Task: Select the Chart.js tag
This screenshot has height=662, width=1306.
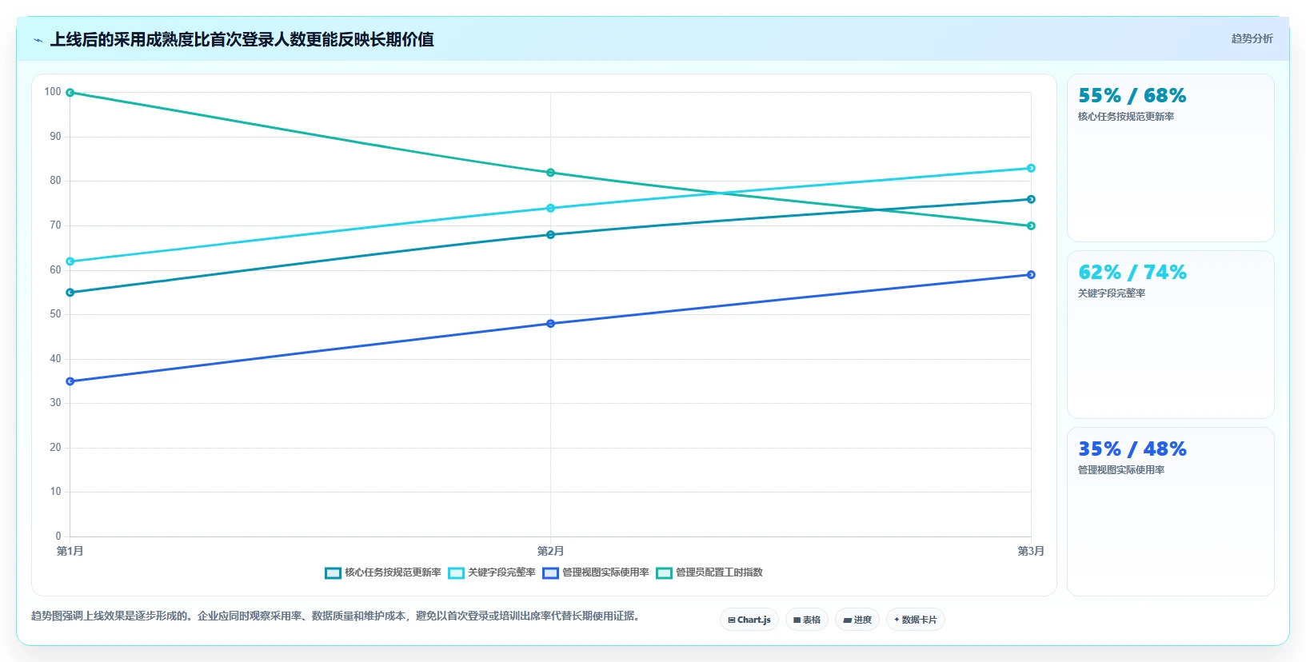Action: pyautogui.click(x=749, y=620)
